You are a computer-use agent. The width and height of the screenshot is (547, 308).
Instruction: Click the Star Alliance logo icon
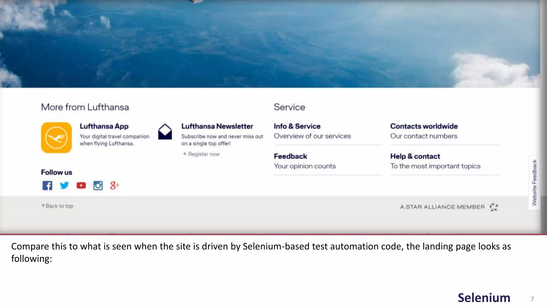coord(494,207)
